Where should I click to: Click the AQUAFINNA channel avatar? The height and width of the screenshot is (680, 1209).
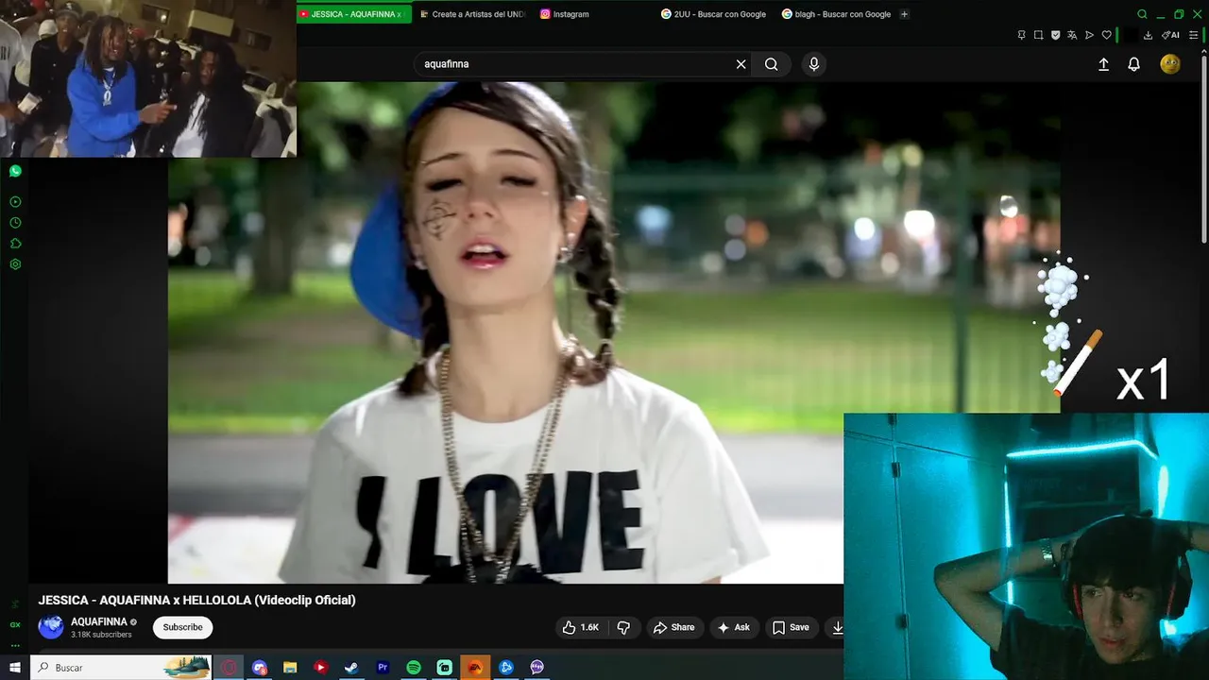[x=51, y=627]
